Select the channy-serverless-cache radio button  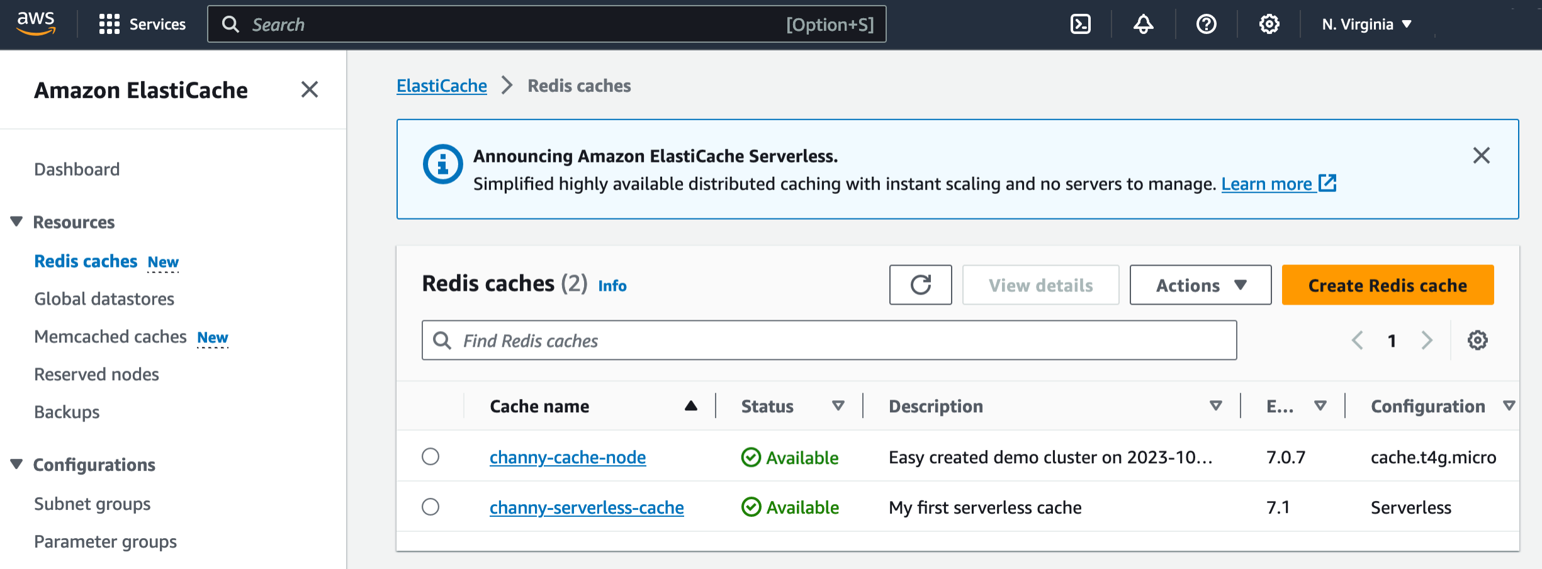coord(431,507)
